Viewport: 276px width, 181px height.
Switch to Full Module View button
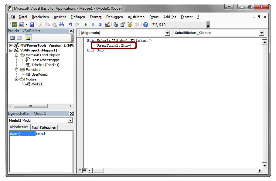click(84, 170)
